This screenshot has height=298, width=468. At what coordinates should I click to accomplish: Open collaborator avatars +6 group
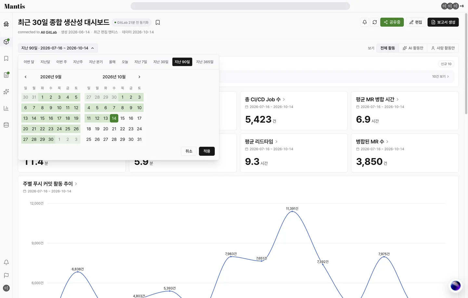(x=452, y=6)
